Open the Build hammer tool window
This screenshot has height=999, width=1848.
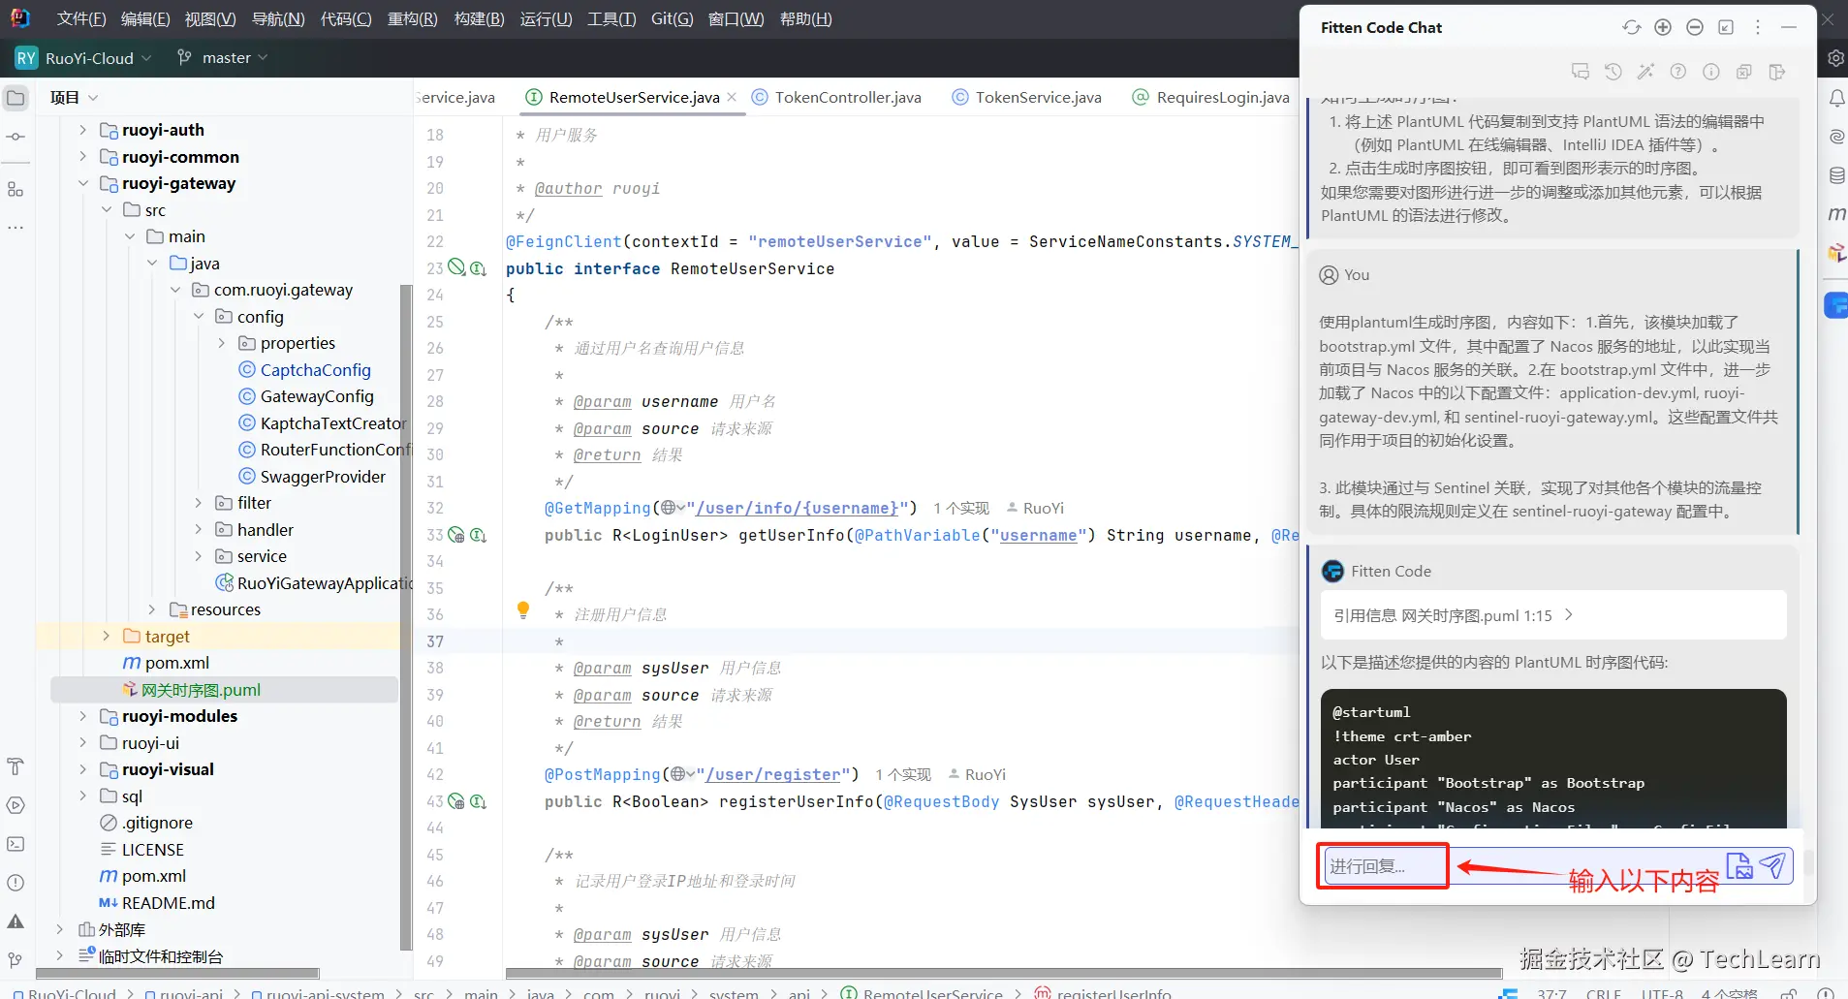[x=16, y=767]
